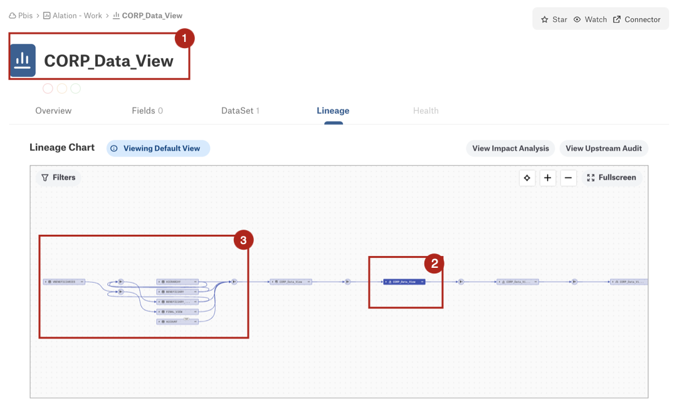Click the info icon in Viewing Default View
Image resolution: width=677 pixels, height=403 pixels.
pyautogui.click(x=114, y=148)
